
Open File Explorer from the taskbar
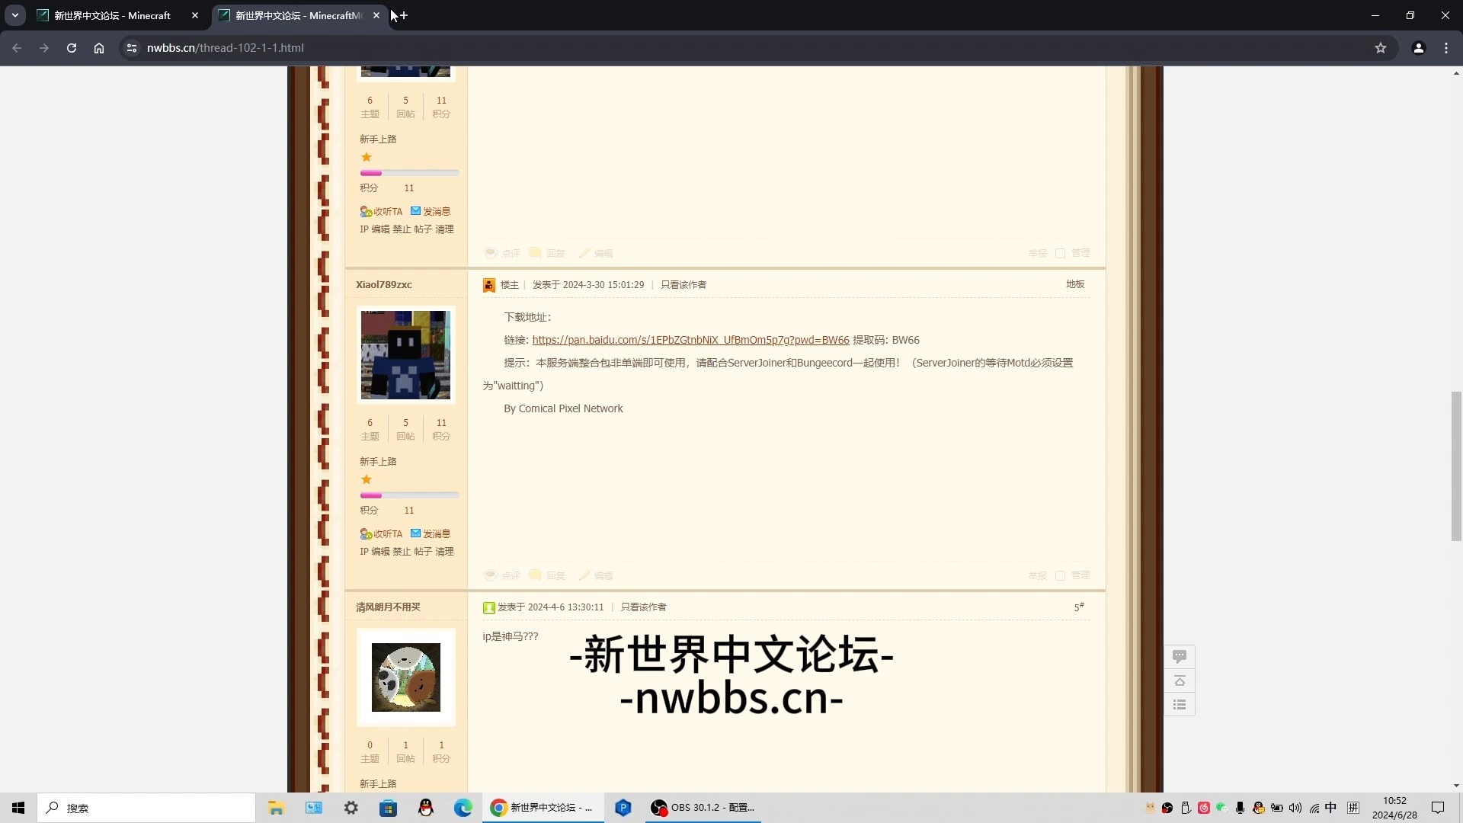276,808
